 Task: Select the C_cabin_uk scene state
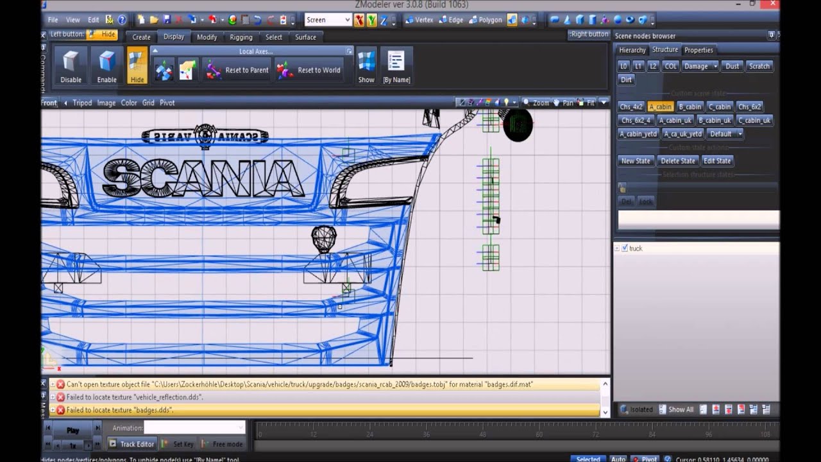(x=754, y=120)
